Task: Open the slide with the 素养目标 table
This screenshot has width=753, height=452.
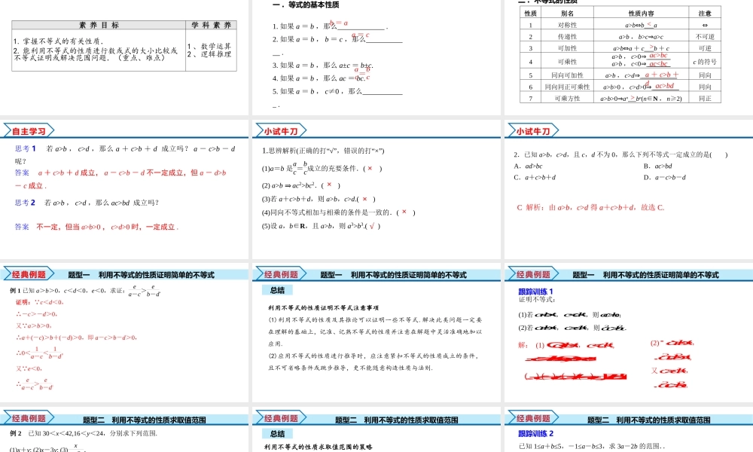Action: pyautogui.click(x=124, y=58)
